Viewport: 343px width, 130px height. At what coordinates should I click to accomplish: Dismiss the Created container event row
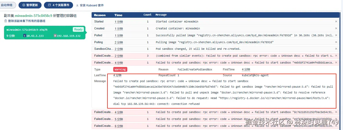click(x=336, y=28)
